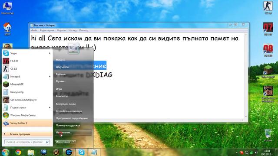Expand the Notepad jump list arrow

pyautogui.click(x=50, y=77)
